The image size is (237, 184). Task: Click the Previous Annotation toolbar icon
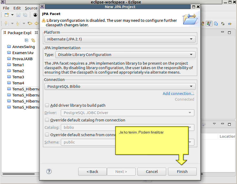coord(18,23)
